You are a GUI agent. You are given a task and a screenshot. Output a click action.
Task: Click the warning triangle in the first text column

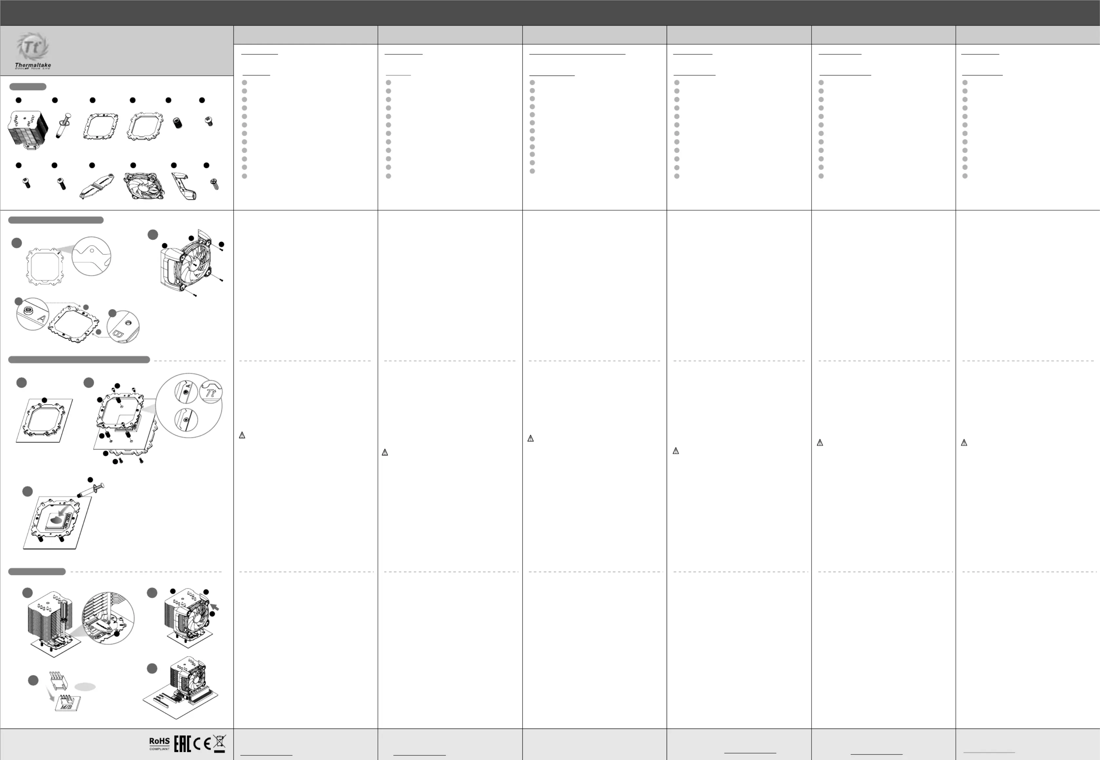(242, 435)
